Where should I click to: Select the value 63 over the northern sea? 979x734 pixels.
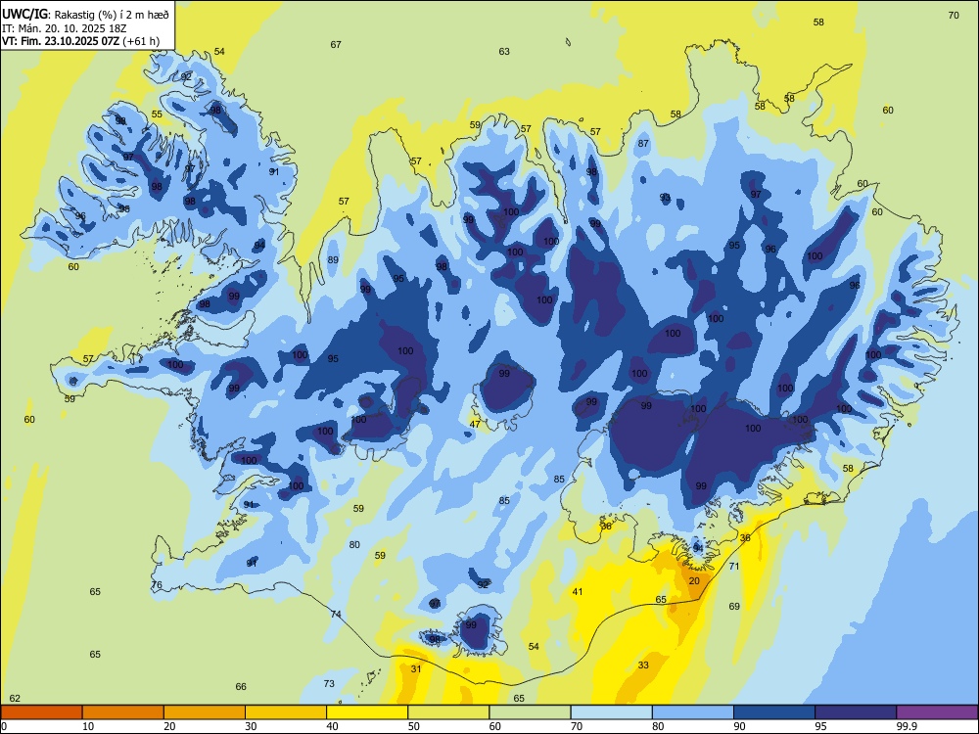504,52
